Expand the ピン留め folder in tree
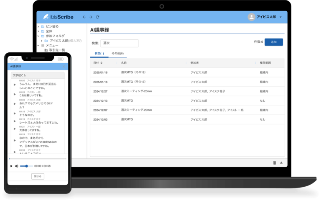Screen dimensions: 321x201 tap(38, 27)
